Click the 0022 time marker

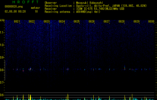click(x=32, y=21)
